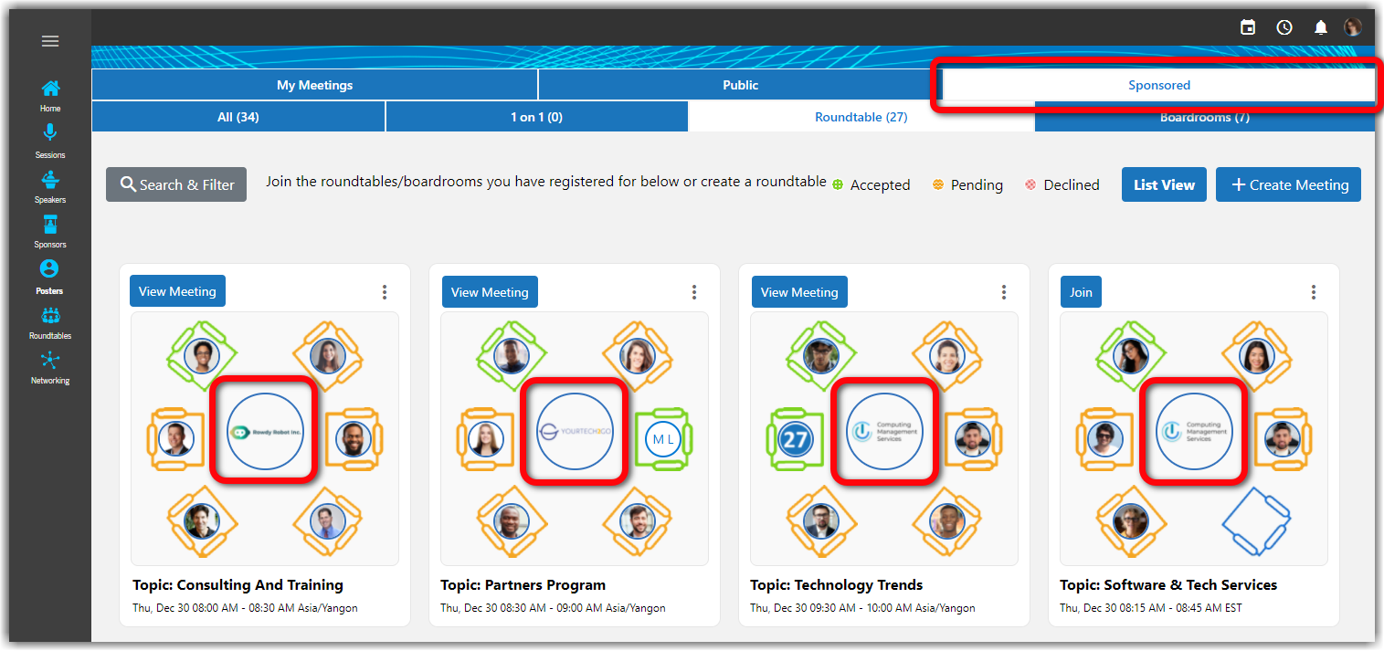Click the notification bell icon
Screen dimensions: 1384x651
[x=1320, y=27]
